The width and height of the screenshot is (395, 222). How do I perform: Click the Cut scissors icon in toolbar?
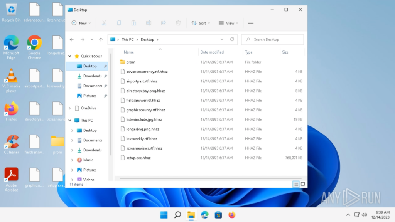pos(104,23)
